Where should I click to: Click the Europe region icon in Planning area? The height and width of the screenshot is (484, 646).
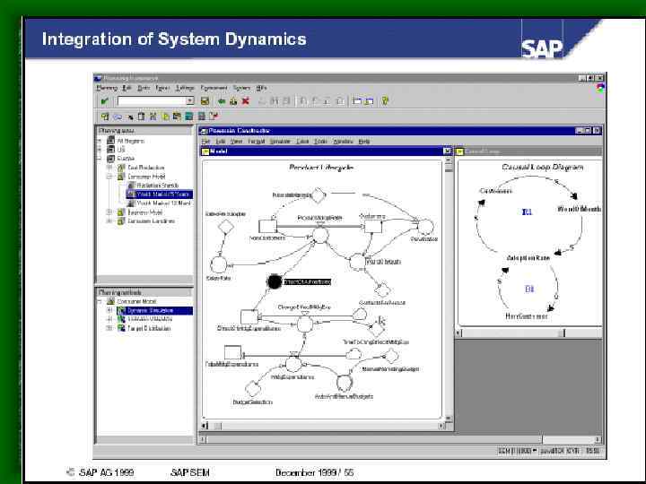(111, 159)
